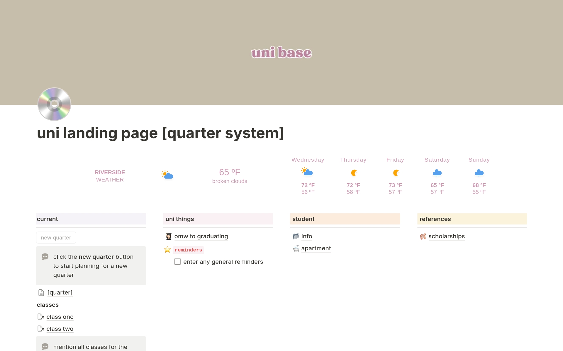This screenshot has height=351, width=563.
Task: Open the class two page link
Action: pos(60,329)
